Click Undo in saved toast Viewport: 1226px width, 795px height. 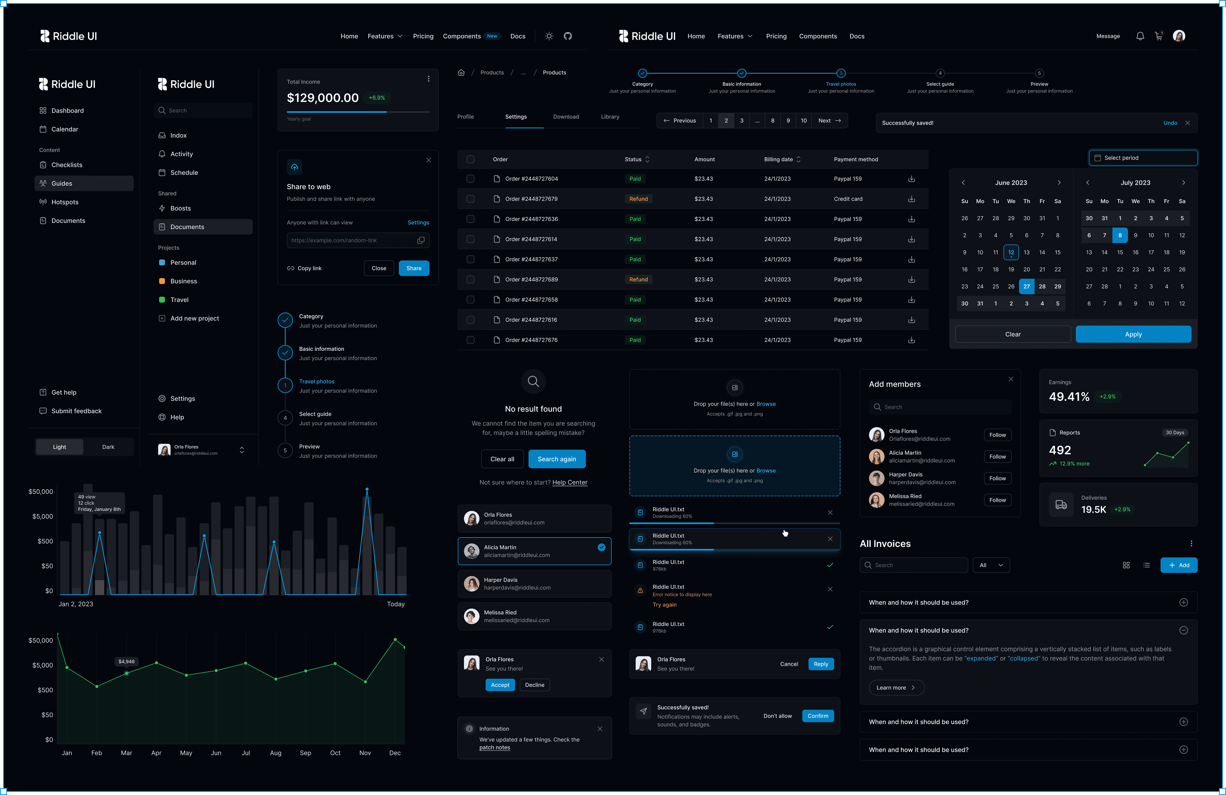(x=1170, y=123)
